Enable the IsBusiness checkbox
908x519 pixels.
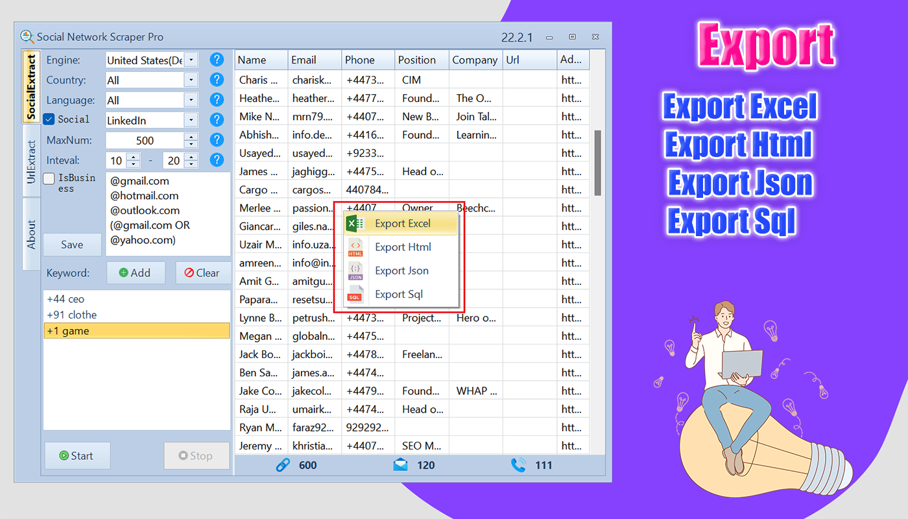49,178
